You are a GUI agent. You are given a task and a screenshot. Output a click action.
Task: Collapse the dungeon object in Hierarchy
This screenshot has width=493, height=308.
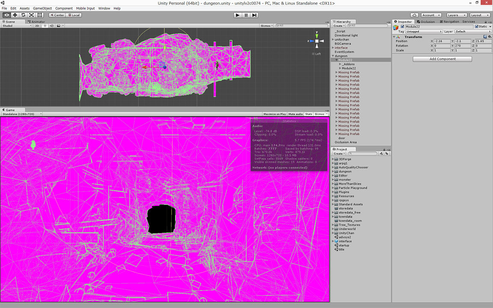[x=333, y=56]
